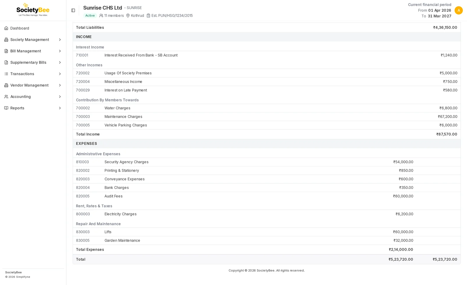Viewport: 467px width, 285px height.
Task: Expand Society Management chevron
Action: coord(60,40)
